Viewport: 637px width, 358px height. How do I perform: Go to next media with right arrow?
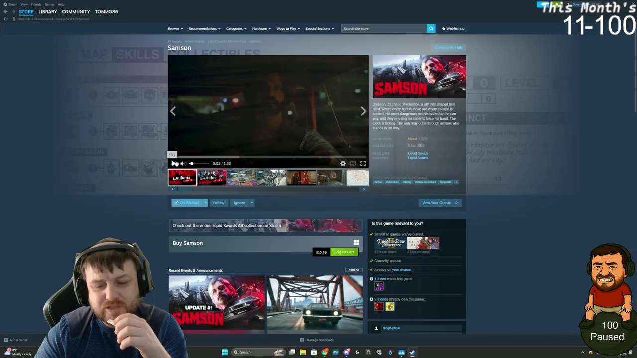click(363, 111)
